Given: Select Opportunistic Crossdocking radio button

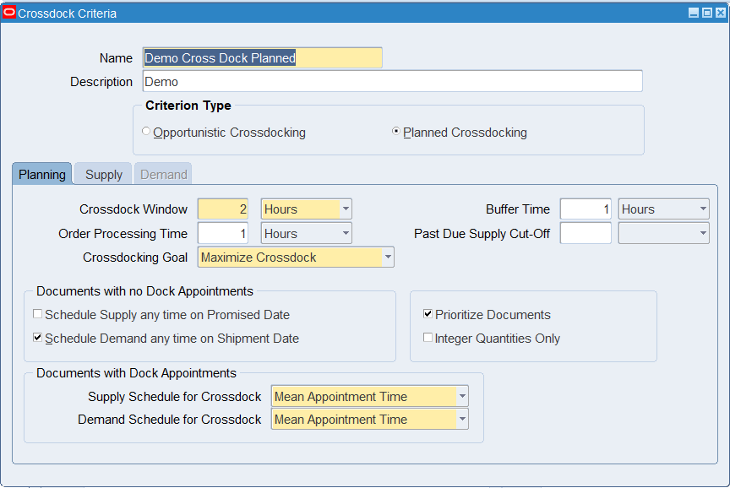Looking at the screenshot, I should click(x=147, y=132).
